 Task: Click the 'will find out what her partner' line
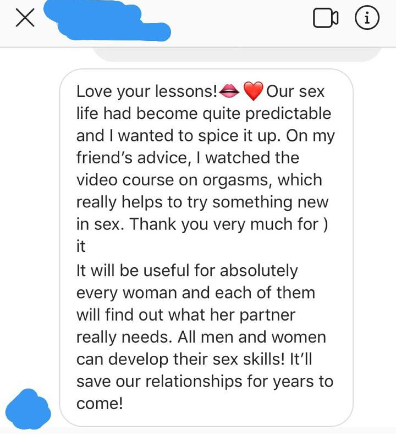[185, 315]
